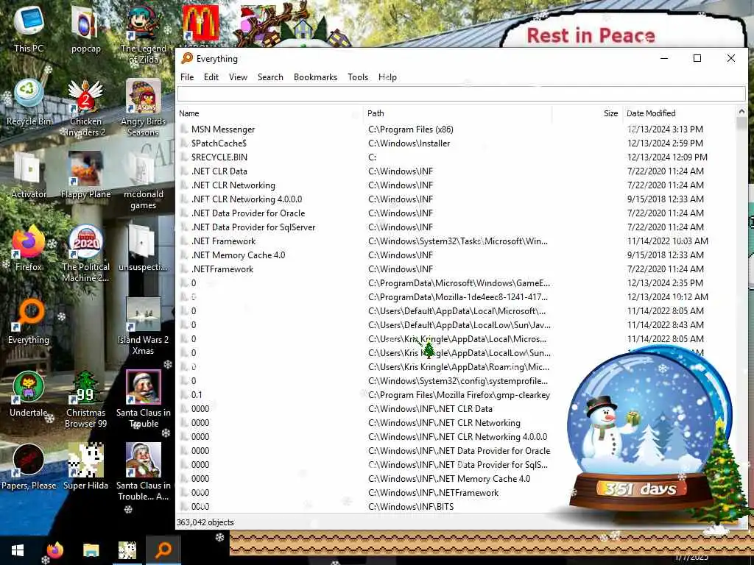The height and width of the screenshot is (565, 754).
Task: Switch to Super Hilda taskbar item
Action: 127,550
